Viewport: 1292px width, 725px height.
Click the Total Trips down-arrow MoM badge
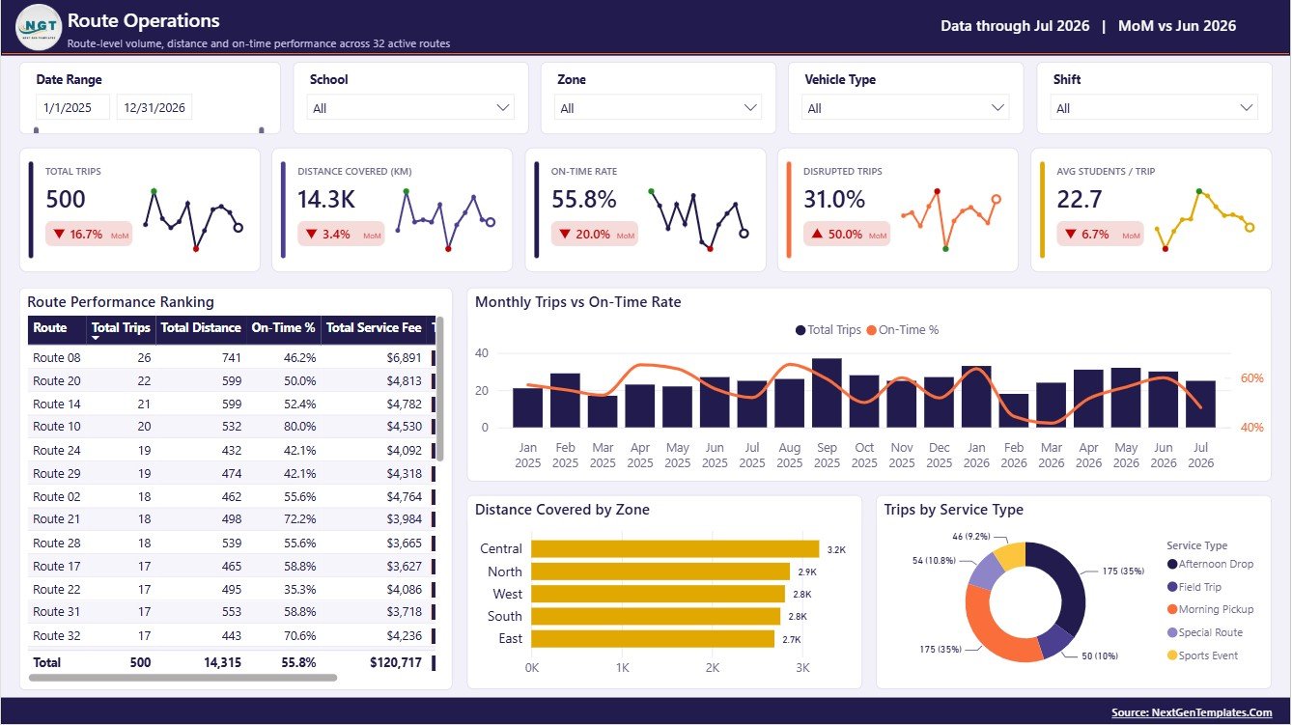pos(89,234)
